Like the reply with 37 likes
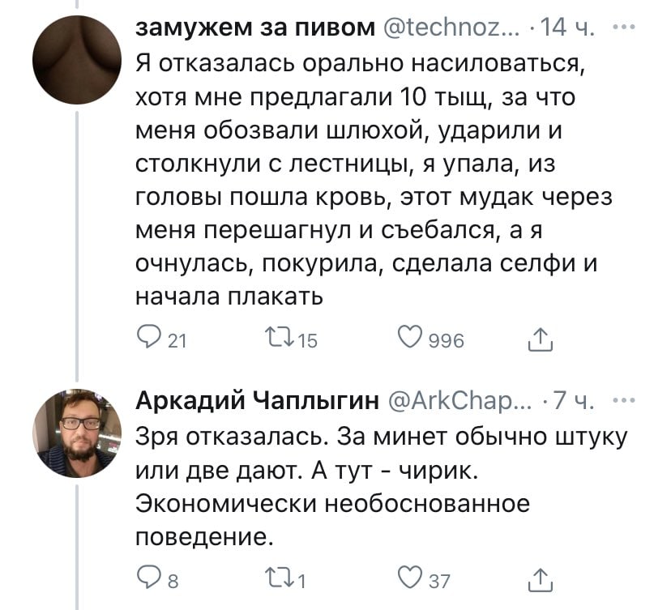 click(x=411, y=578)
